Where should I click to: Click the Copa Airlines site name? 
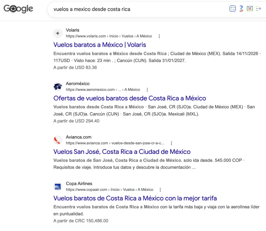point(79,184)
